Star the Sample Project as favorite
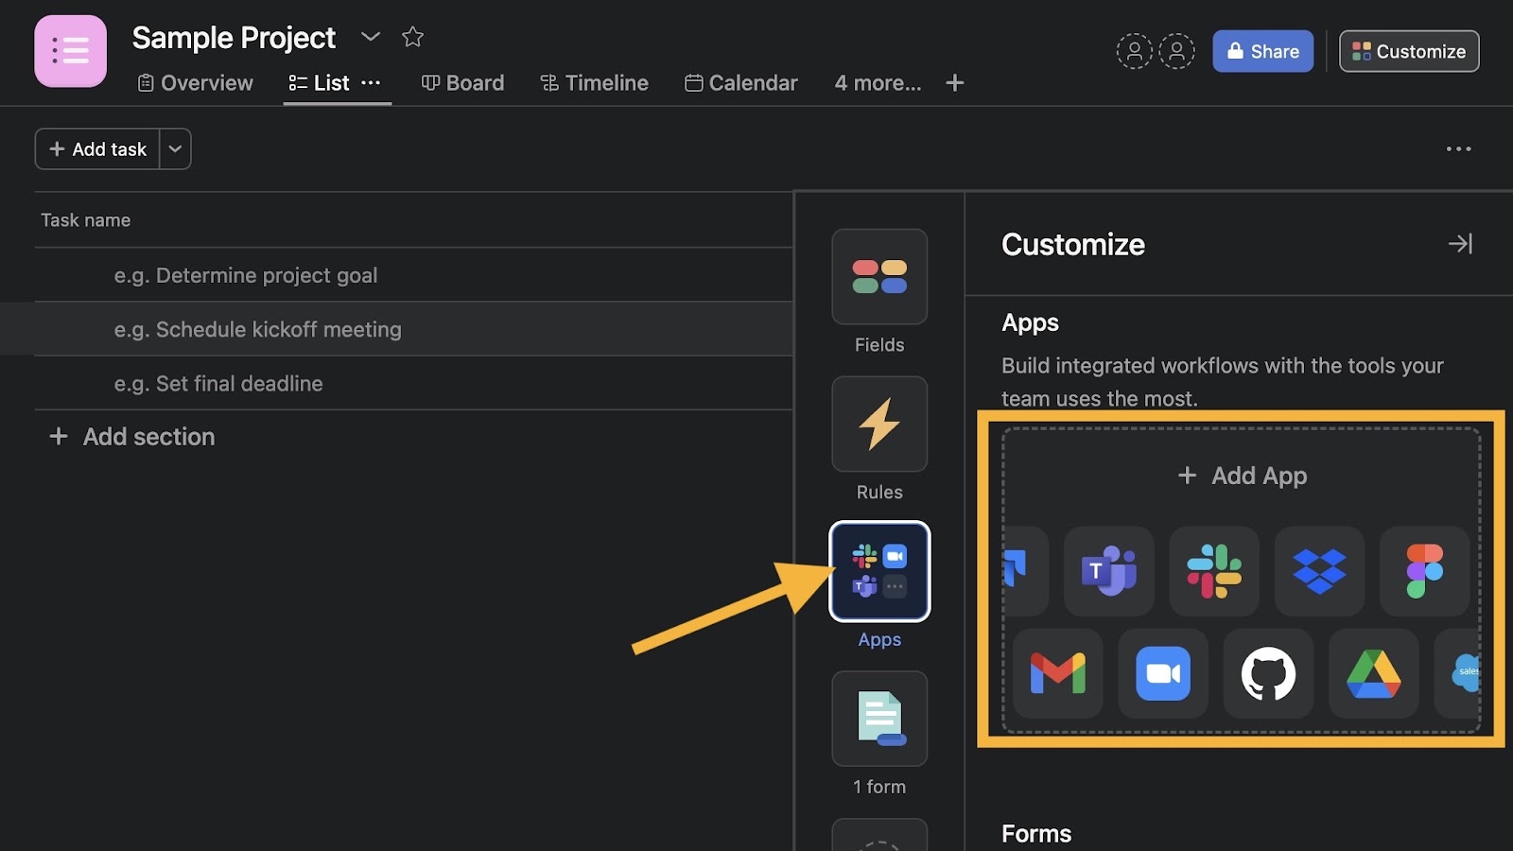 point(412,37)
